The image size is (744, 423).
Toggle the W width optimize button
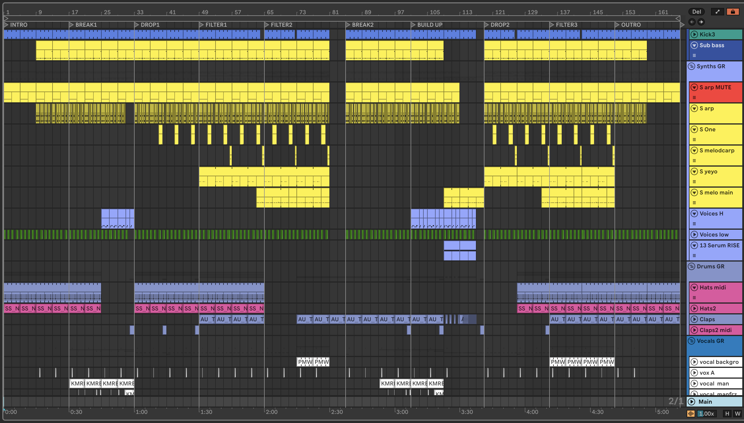(737, 413)
